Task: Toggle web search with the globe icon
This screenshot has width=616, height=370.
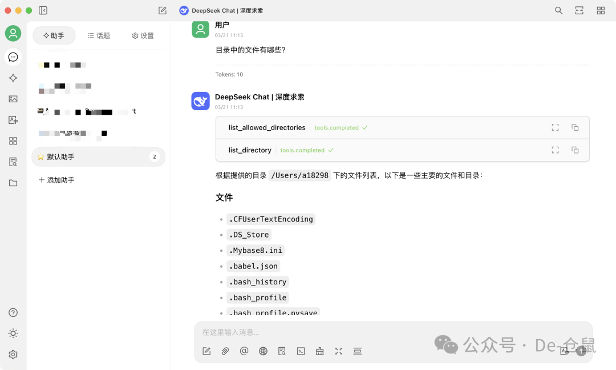Action: [x=263, y=351]
